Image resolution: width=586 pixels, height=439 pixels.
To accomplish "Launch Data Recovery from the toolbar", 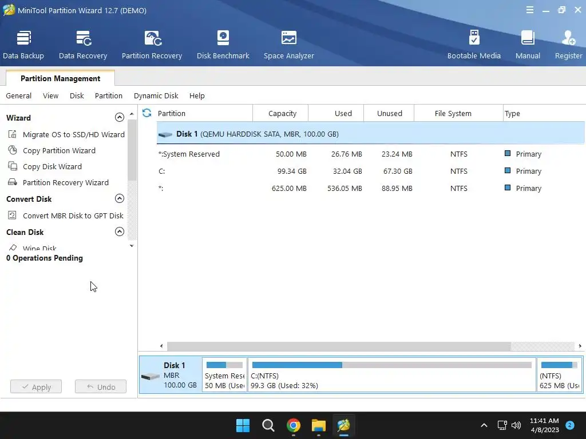I will (83, 45).
